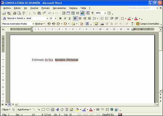The width and height of the screenshot is (163, 116).
Task: Toggle Center paragraph alignment
Action: click(x=80, y=18)
